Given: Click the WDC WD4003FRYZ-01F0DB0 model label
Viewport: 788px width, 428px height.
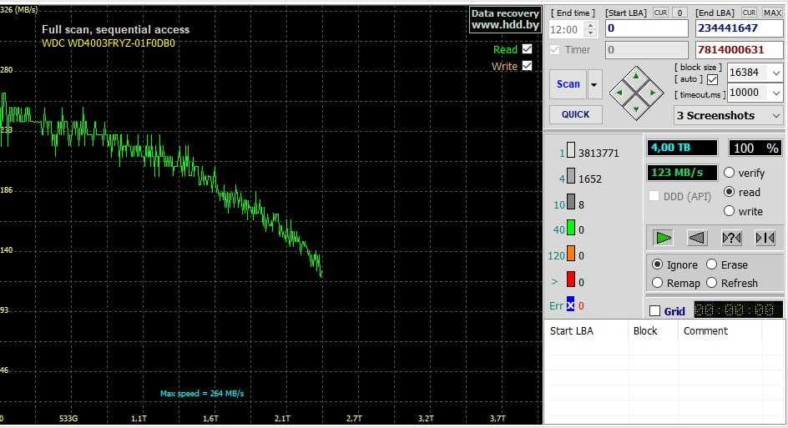Looking at the screenshot, I should (x=109, y=43).
